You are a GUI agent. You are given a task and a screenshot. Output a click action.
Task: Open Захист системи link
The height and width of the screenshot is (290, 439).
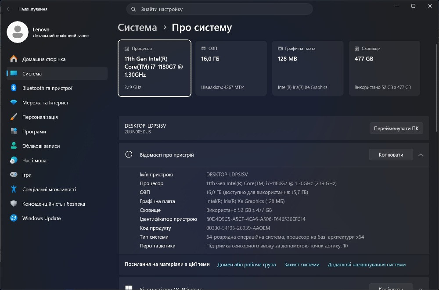pyautogui.click(x=302, y=265)
